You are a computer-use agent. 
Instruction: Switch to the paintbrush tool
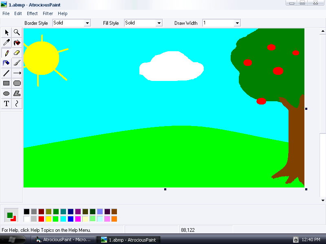coord(17,63)
